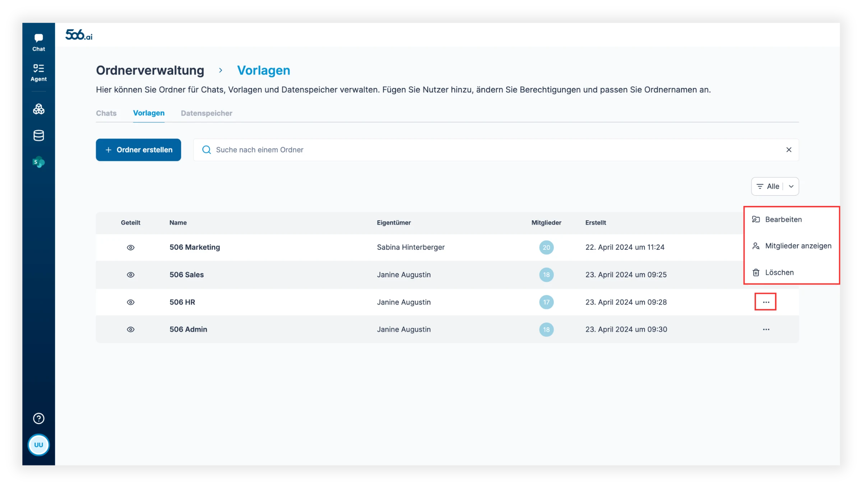862x488 pixels.
Task: Open the 506 Sales folder
Action: 186,275
